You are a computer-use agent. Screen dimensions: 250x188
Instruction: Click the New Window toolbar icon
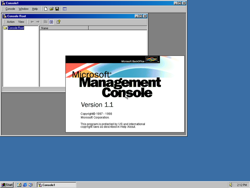[x=65, y=9]
